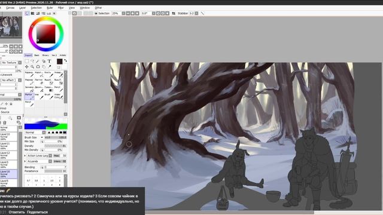Open the Filter menu
Viewport: 383px width, 215px height.
click(x=61, y=8)
